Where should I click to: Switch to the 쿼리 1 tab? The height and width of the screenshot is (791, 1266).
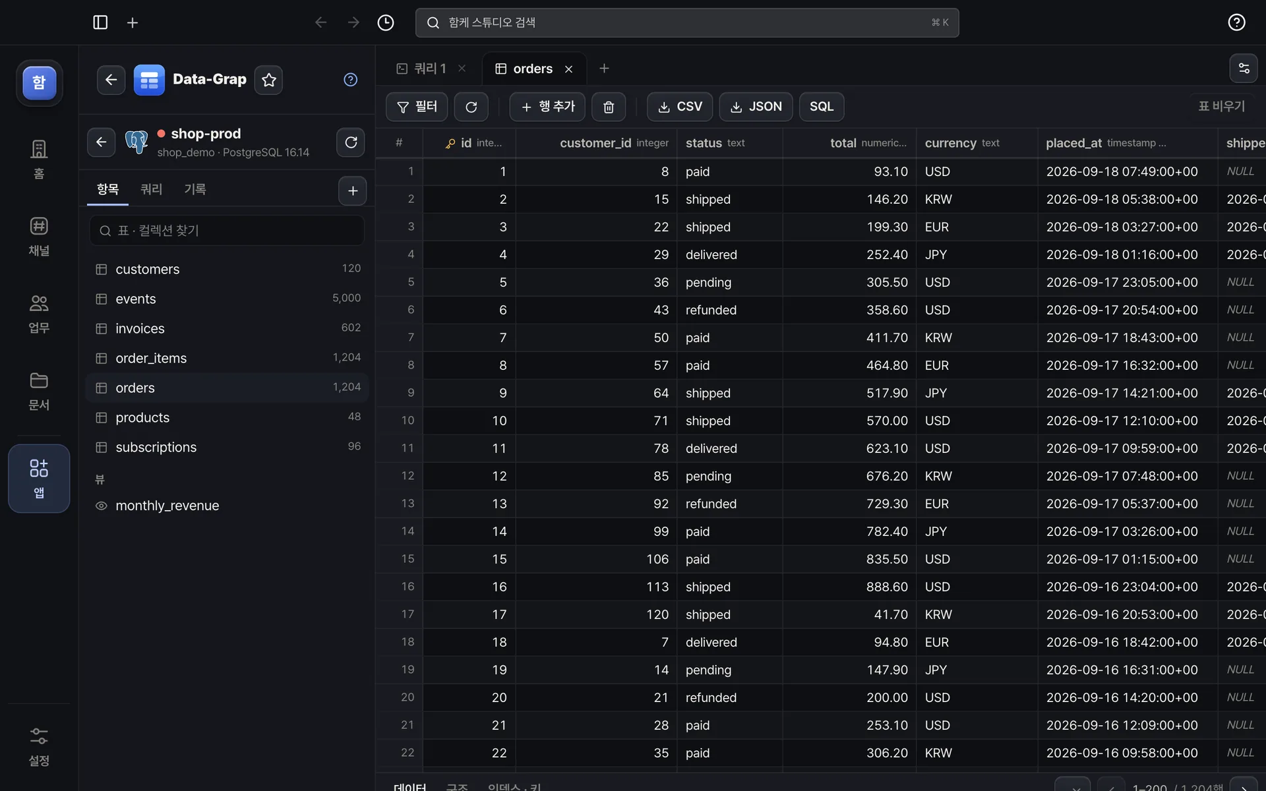(x=431, y=69)
